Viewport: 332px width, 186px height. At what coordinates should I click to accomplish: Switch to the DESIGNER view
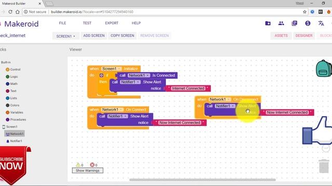tap(304, 36)
